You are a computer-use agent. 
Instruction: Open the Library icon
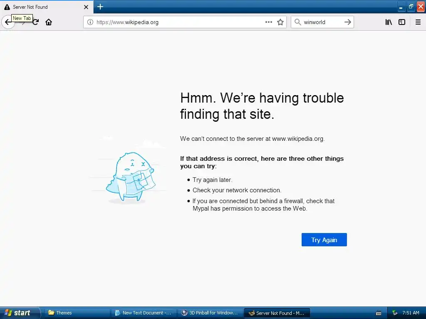[389, 22]
